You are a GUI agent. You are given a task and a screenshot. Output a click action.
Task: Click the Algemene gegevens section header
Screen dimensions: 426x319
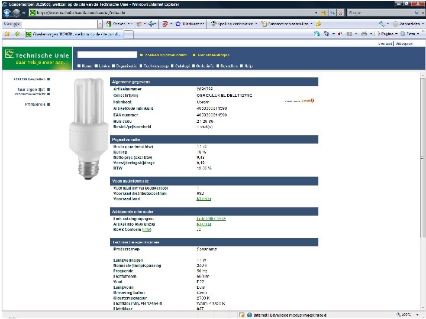214,82
